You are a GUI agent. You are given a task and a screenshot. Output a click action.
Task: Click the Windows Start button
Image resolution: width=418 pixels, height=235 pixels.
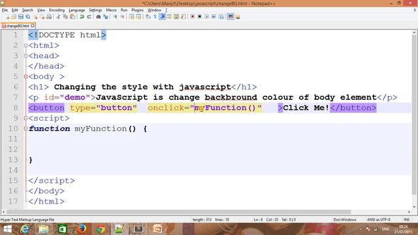[x=7, y=229]
